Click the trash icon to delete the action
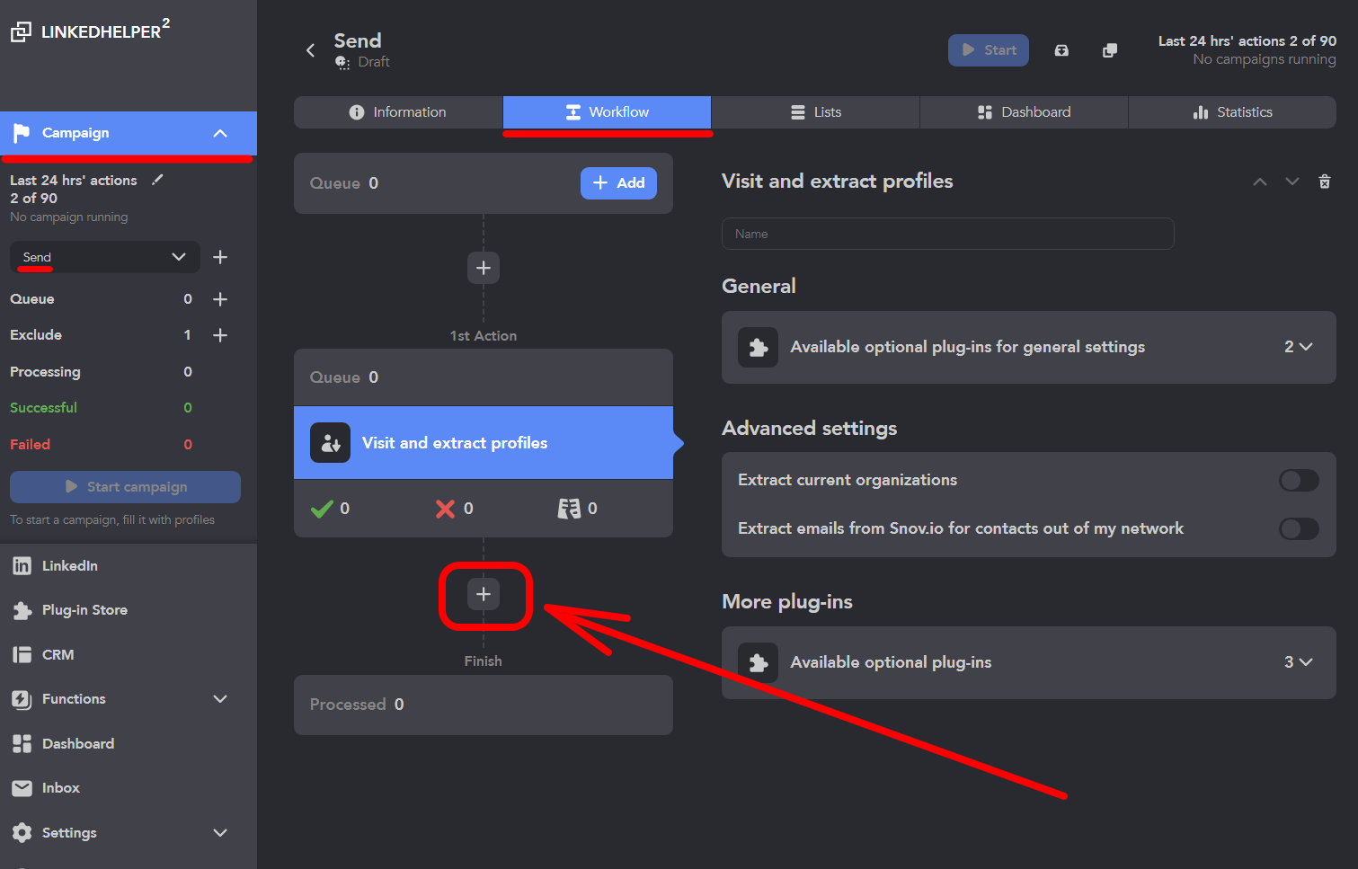Image resolution: width=1358 pixels, height=869 pixels. [1324, 182]
